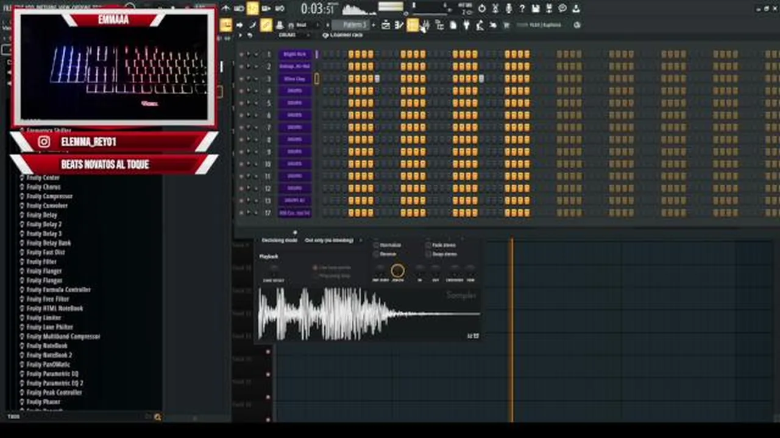Click the search magnifier at browser bottom
The width and height of the screenshot is (780, 438).
[157, 417]
